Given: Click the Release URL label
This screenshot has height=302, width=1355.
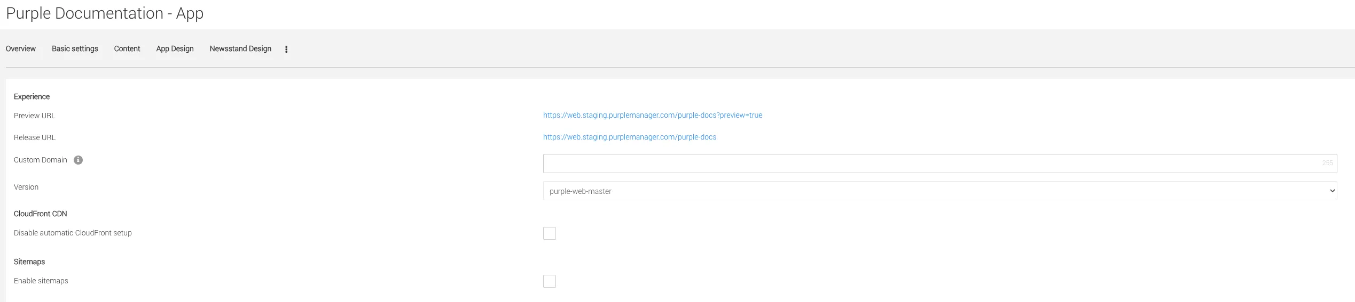Looking at the screenshot, I should pyautogui.click(x=35, y=137).
